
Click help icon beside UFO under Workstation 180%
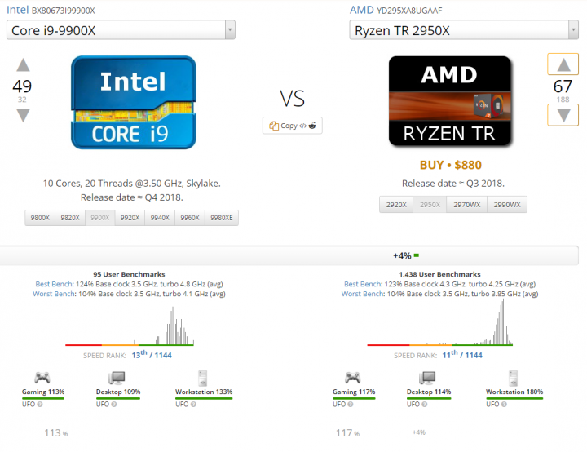(505, 405)
